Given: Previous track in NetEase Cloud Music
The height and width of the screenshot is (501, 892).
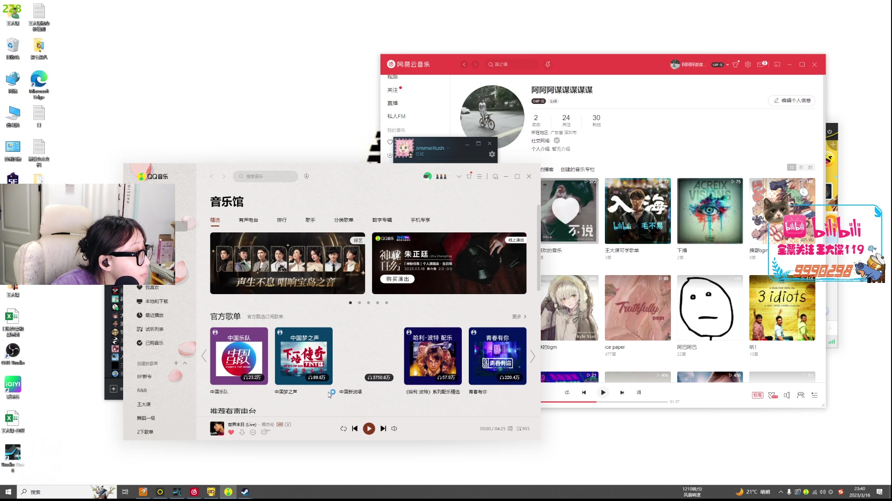Looking at the screenshot, I should click(584, 392).
